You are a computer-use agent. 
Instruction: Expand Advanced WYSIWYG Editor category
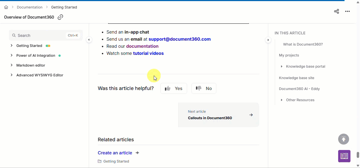(x=11, y=75)
